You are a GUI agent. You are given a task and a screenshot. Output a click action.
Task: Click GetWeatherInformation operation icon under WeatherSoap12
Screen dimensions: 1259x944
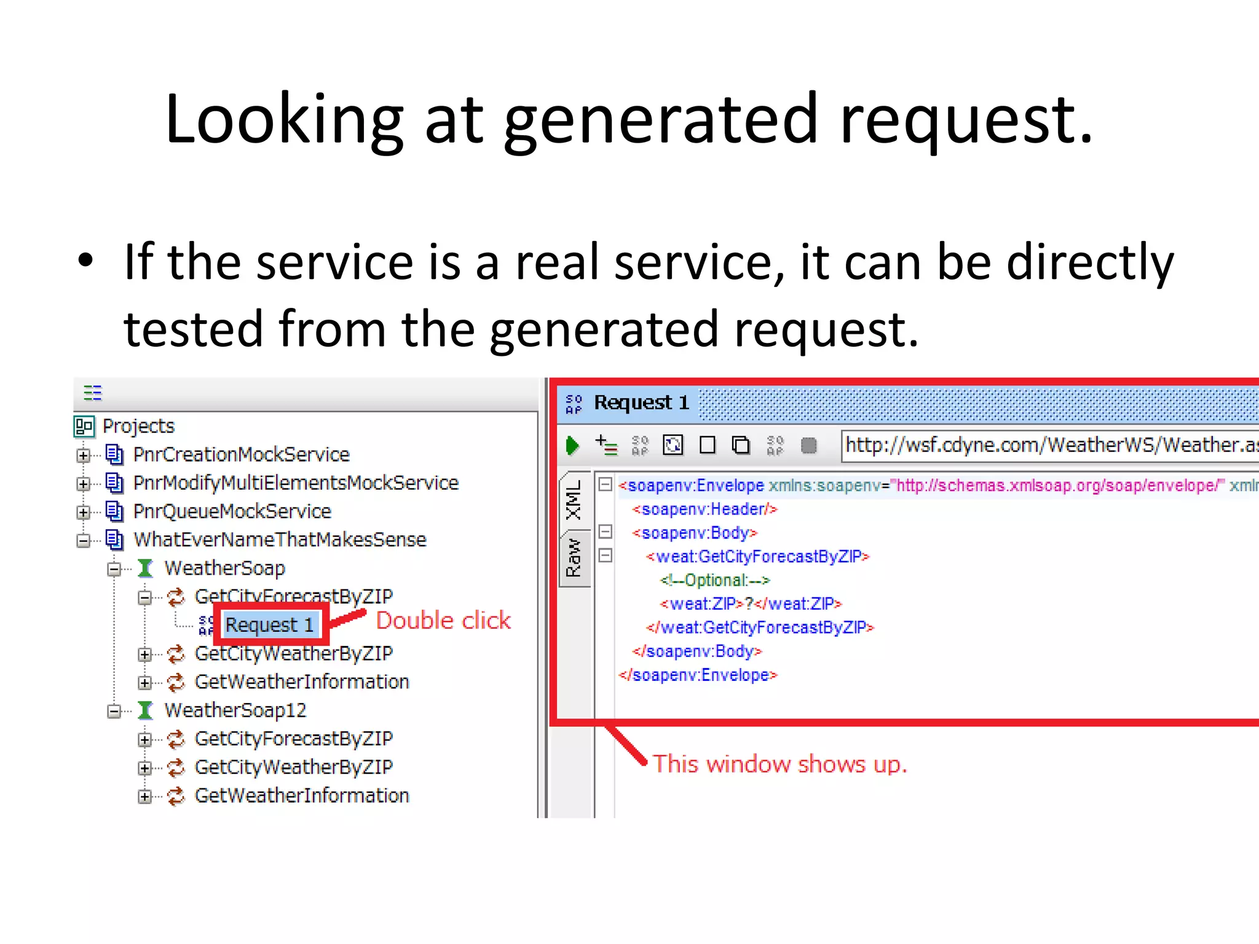point(176,795)
